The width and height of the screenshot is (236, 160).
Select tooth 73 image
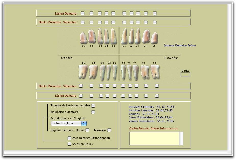tap(136, 73)
